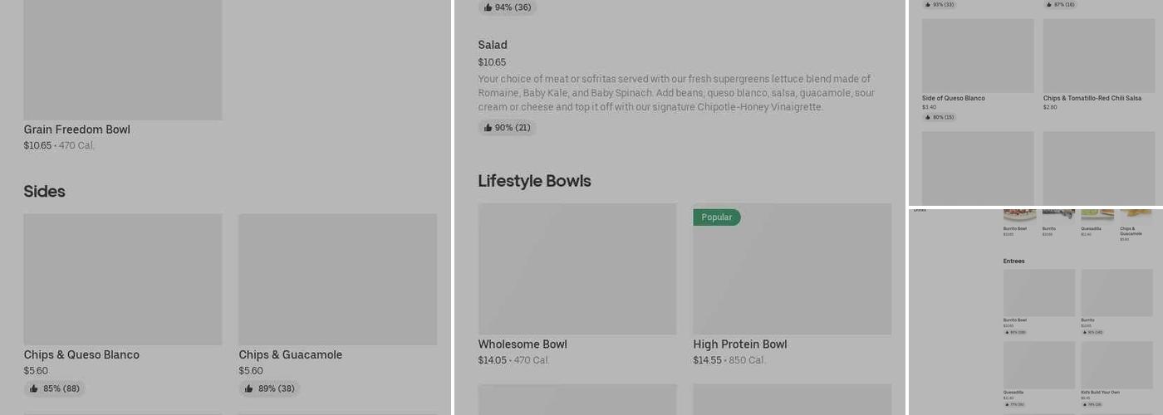Image resolution: width=1163 pixels, height=415 pixels.
Task: Click thumbs-up icon beside 93% (33) rating
Action: (928, 4)
